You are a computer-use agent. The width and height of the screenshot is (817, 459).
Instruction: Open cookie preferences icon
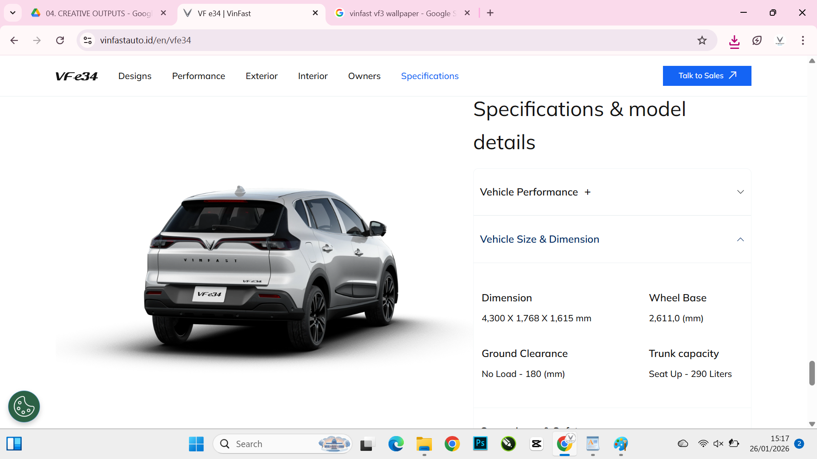24,406
